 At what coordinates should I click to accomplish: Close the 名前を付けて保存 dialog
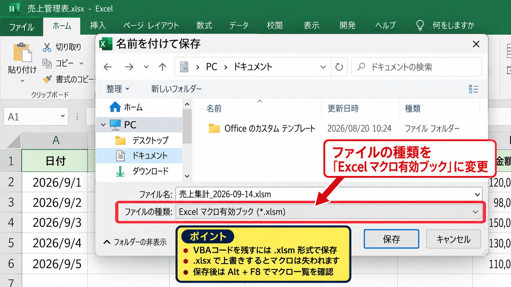[x=476, y=44]
